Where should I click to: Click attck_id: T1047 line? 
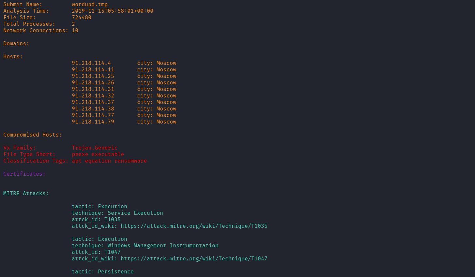click(96, 252)
